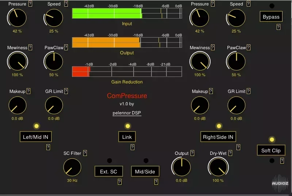
Task: Open help icon below Left/Mid IN button
Action: point(48,147)
